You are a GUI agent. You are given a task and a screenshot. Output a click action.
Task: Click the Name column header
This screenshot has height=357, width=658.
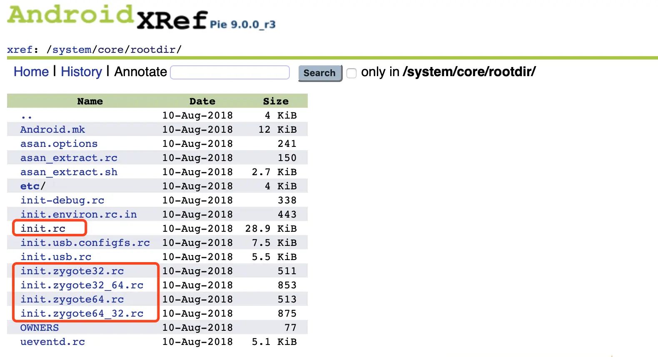click(90, 101)
